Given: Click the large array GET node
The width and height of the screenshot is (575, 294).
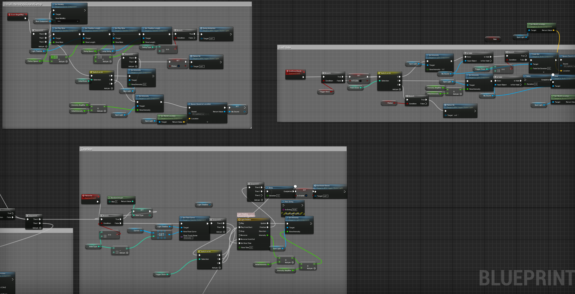Looking at the screenshot, I should click(x=161, y=235).
